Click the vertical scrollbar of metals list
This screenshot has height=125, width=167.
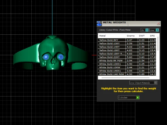coord(158,44)
